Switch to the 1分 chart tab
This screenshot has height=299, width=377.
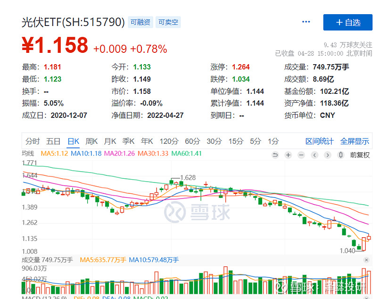273,141
